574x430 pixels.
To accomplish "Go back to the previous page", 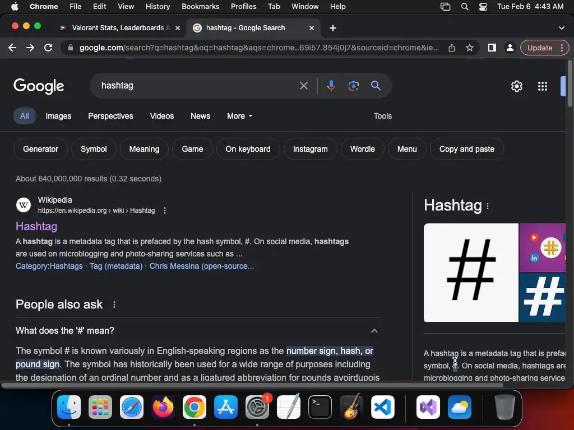I will point(12,48).
